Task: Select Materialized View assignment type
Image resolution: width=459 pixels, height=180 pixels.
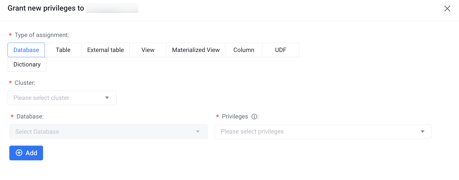Action: pos(196,50)
